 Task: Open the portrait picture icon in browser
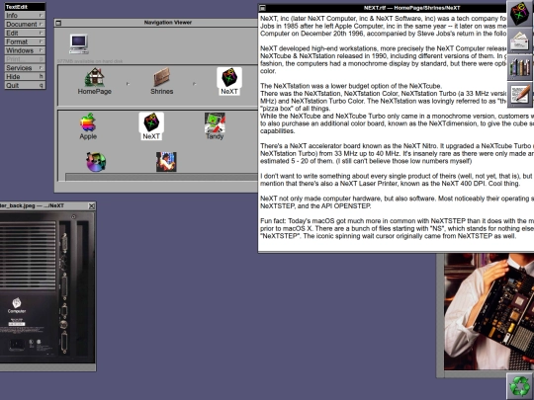point(166,162)
